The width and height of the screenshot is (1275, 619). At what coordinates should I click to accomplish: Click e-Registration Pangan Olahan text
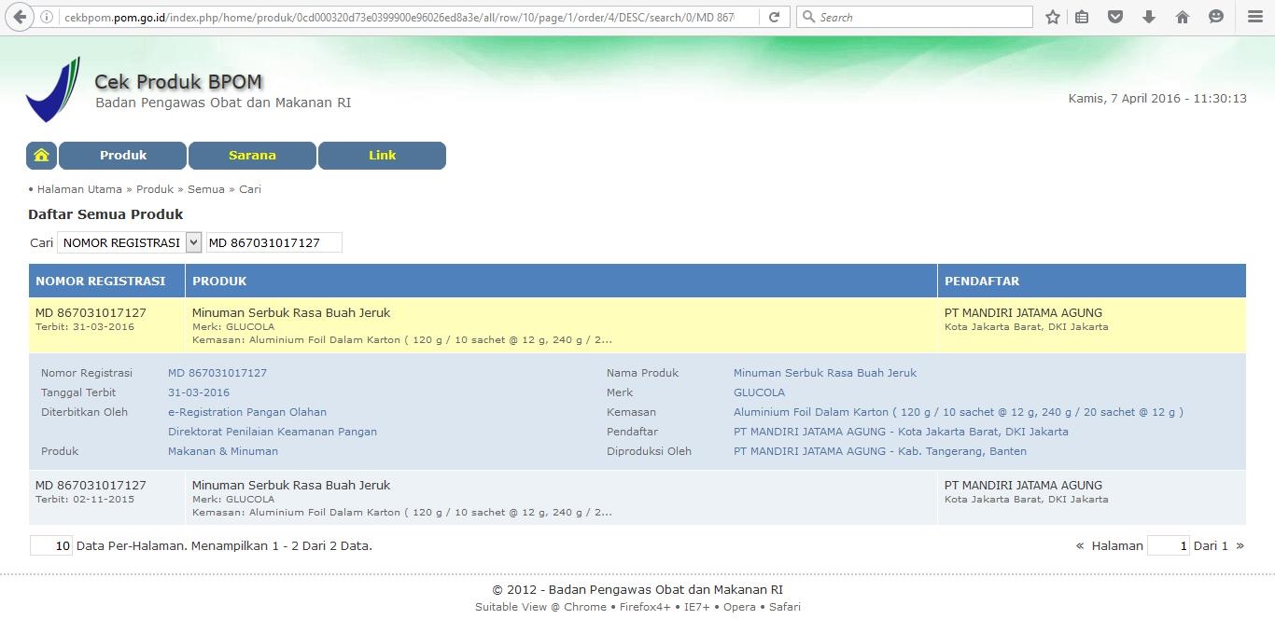click(247, 412)
